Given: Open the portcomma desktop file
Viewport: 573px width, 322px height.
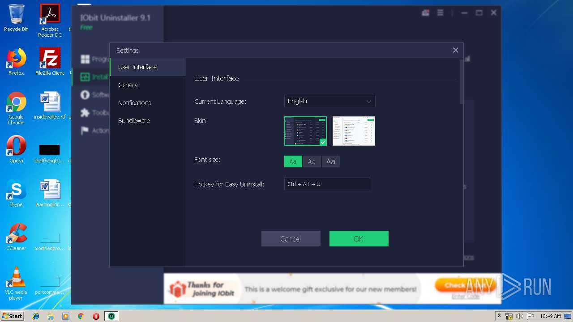Looking at the screenshot, I should coord(50,285).
